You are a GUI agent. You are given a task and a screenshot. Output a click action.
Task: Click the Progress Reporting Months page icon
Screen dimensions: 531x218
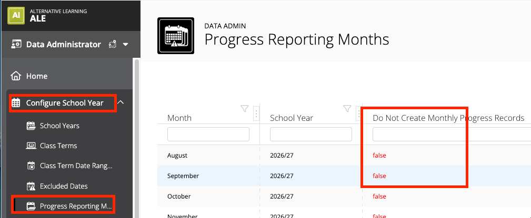pyautogui.click(x=176, y=36)
